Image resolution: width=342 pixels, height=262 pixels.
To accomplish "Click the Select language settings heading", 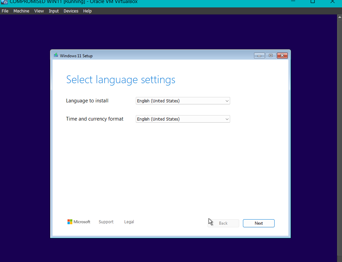I will pos(121,79).
